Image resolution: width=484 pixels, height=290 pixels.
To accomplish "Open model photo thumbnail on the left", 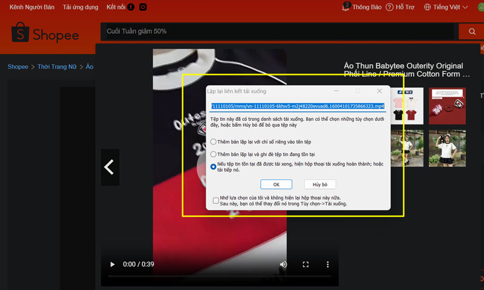I will [407, 148].
